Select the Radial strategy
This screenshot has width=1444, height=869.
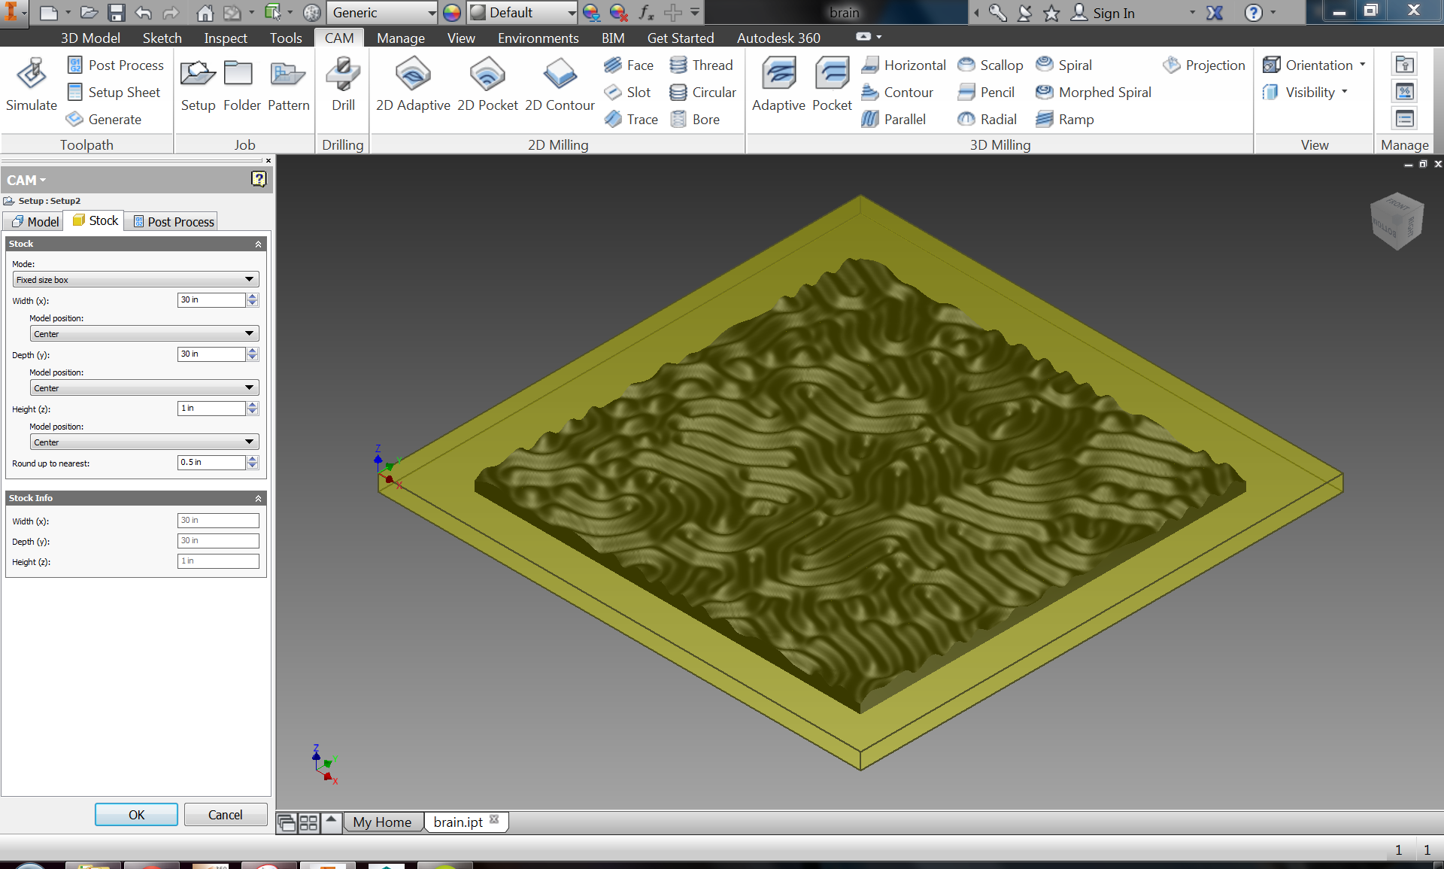pos(987,120)
